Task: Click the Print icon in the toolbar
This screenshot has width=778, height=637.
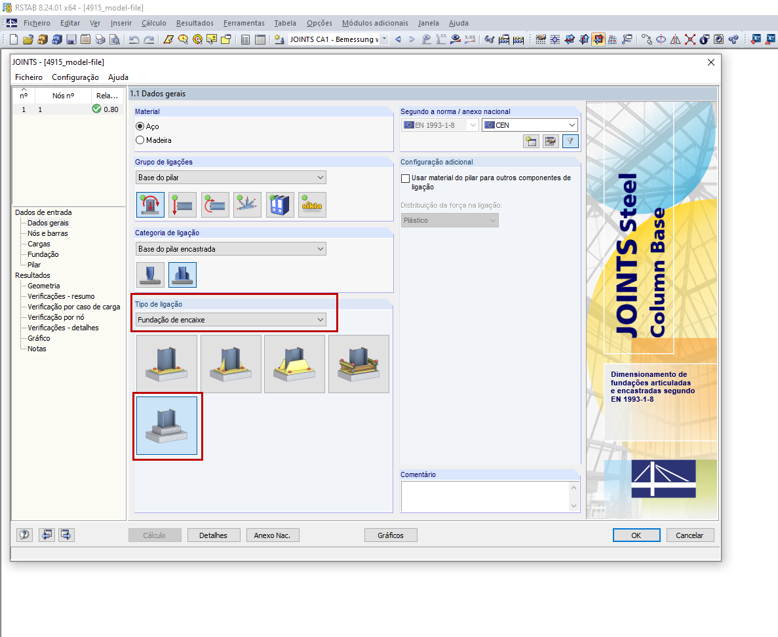Action: (x=100, y=39)
